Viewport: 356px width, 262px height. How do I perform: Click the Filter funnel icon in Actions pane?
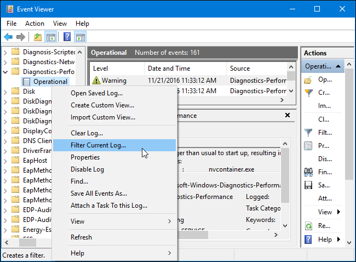pyautogui.click(x=308, y=133)
